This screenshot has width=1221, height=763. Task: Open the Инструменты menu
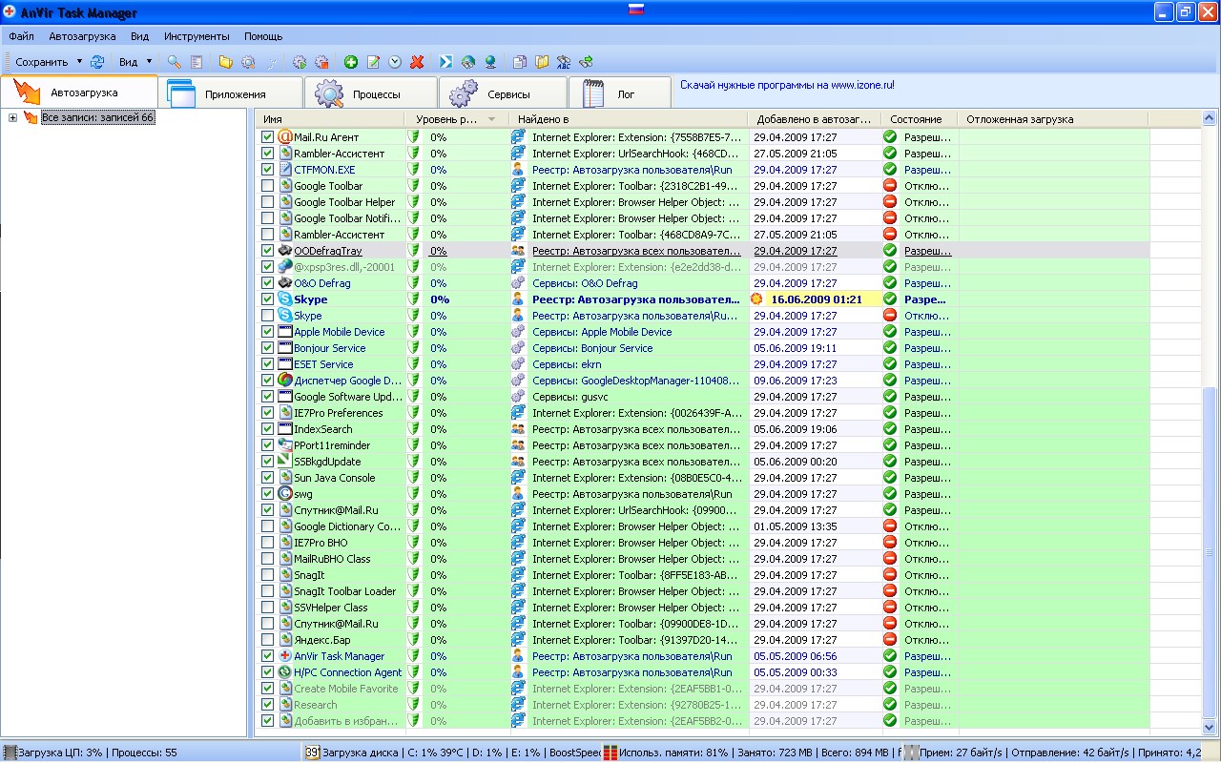tap(197, 36)
